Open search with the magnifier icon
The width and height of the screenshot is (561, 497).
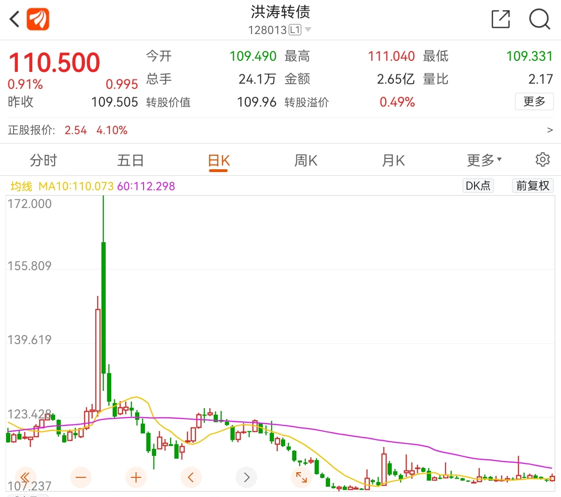[539, 19]
